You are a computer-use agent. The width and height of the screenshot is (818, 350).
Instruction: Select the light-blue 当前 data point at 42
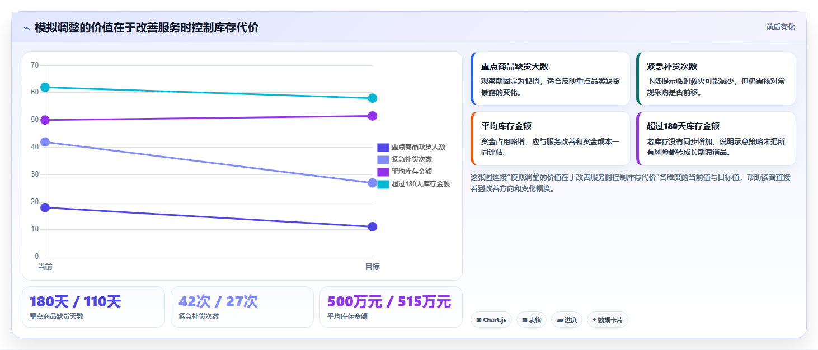click(45, 142)
